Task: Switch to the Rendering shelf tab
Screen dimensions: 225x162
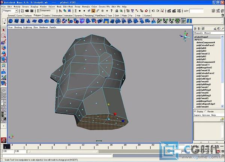Action: [x=89, y=15]
